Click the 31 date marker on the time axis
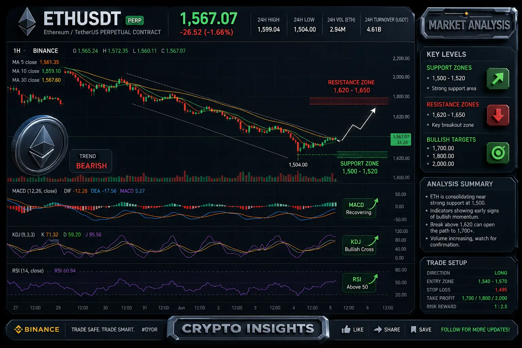Screen dimensions: 522x348 (x=145, y=308)
